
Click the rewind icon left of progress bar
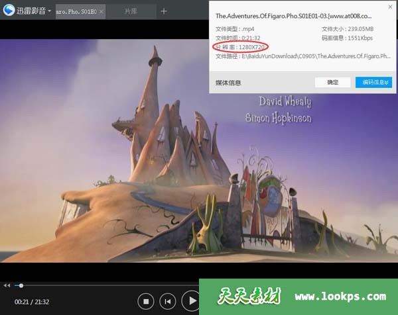pos(7,285)
